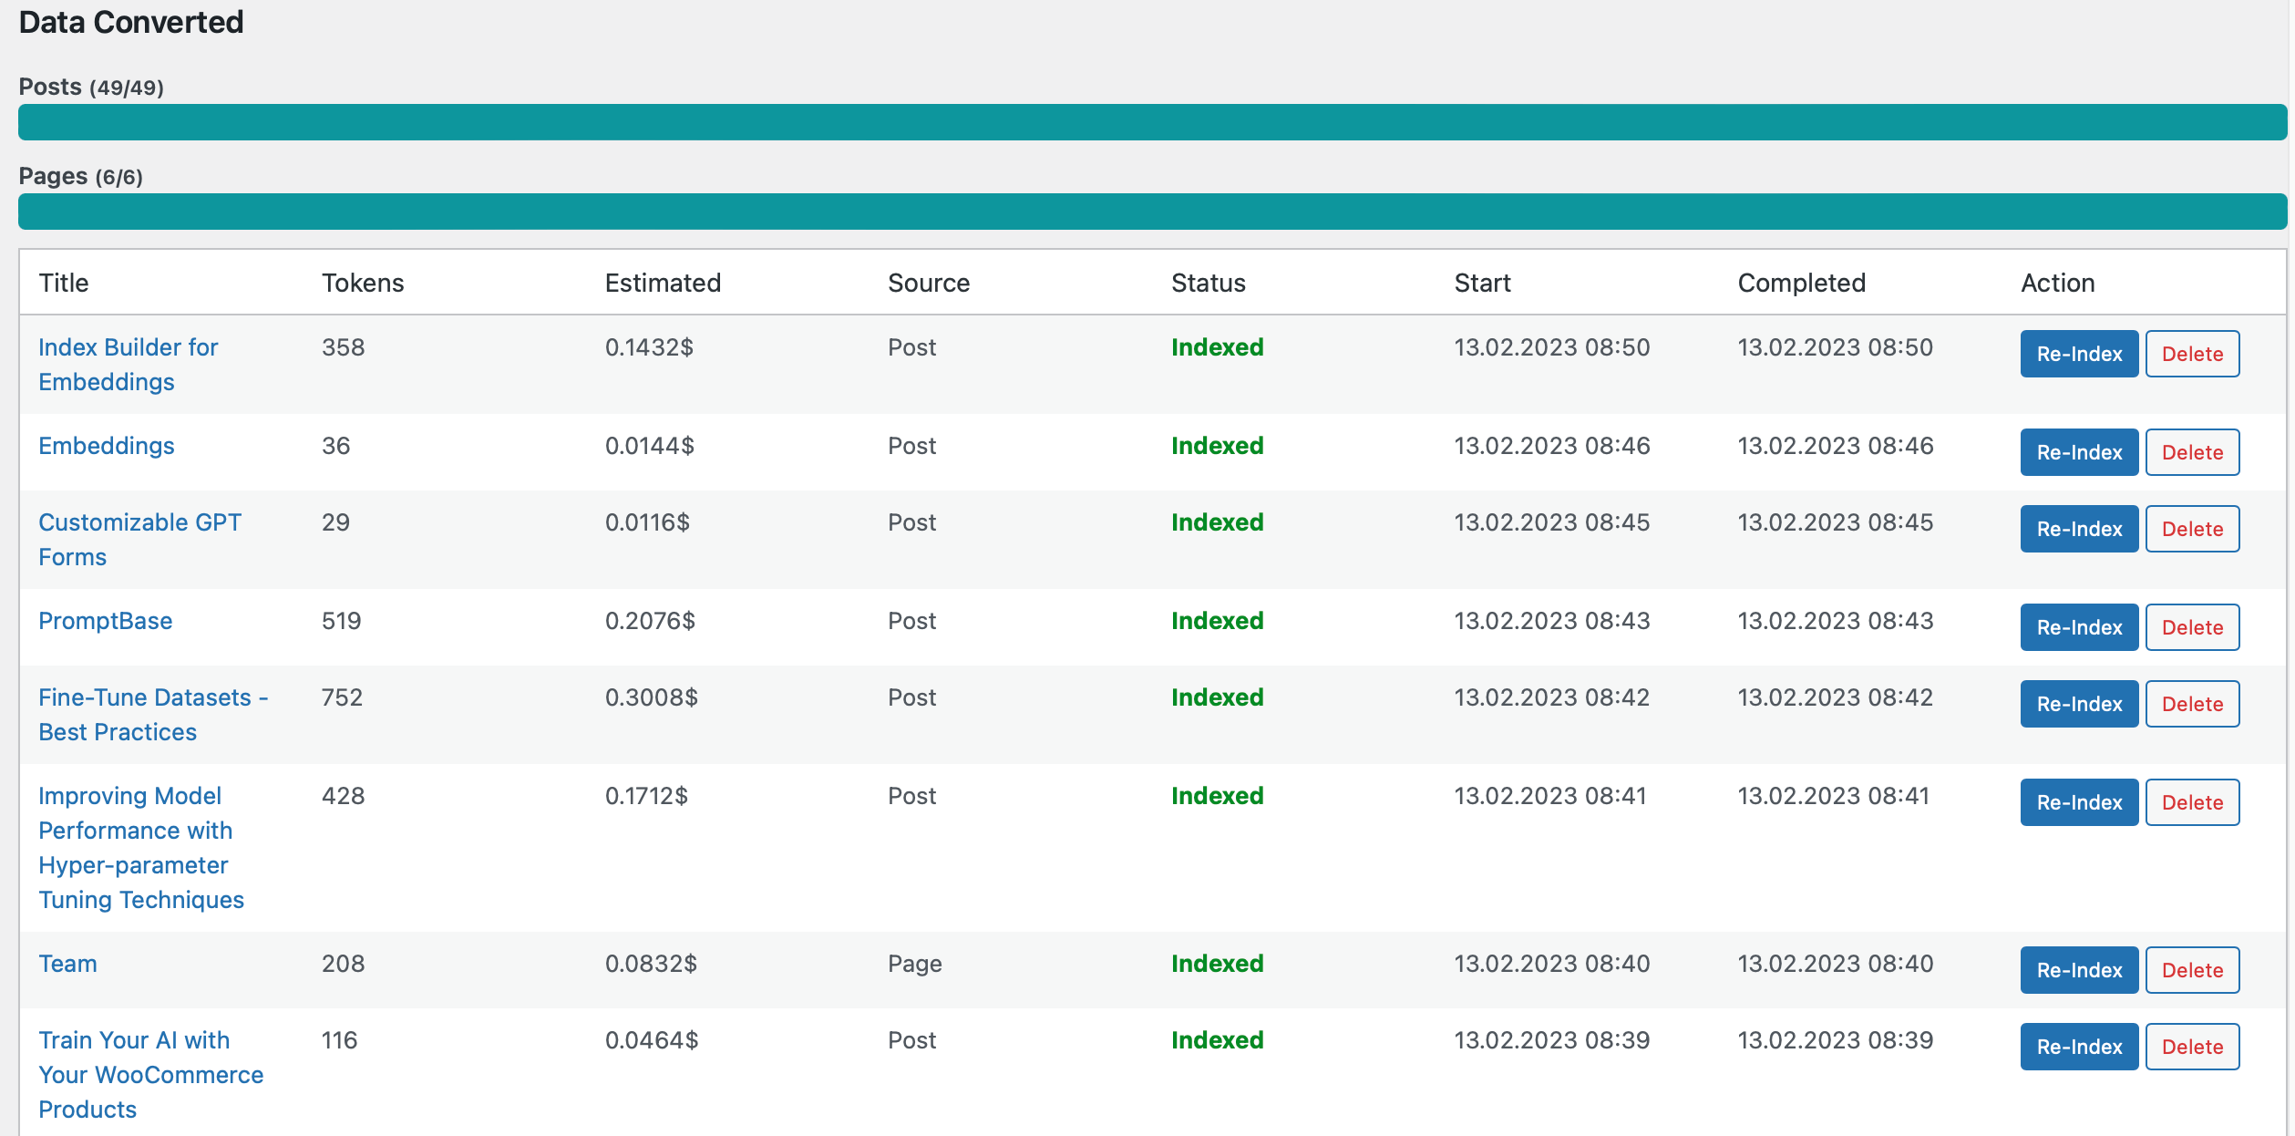This screenshot has height=1136, width=2295.
Task: Click the 'Pages (6/6)' label
Action: [x=81, y=176]
